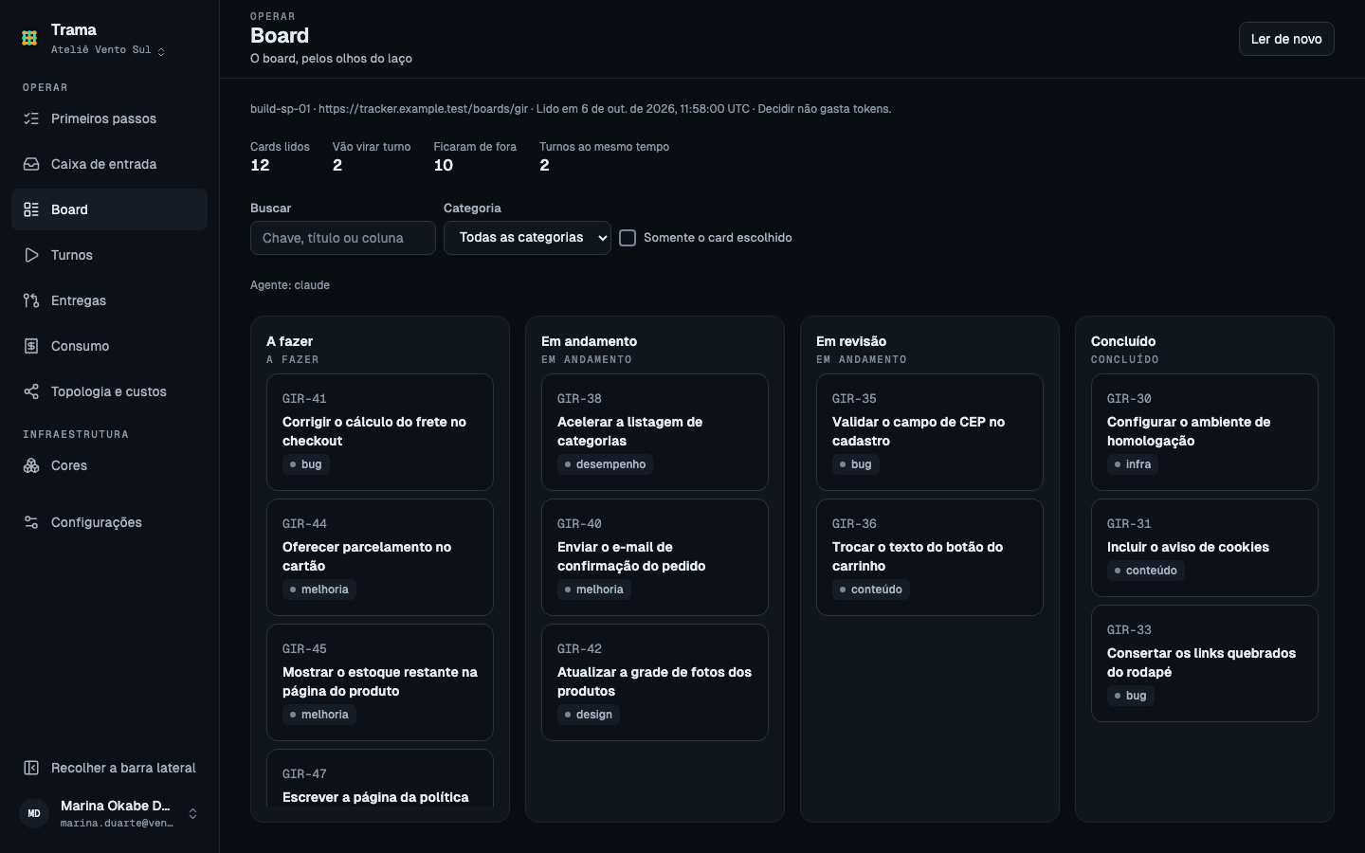Select card GIR-38 Acelerar a listagem de categorias
The width and height of the screenshot is (1365, 853).
[x=655, y=432]
